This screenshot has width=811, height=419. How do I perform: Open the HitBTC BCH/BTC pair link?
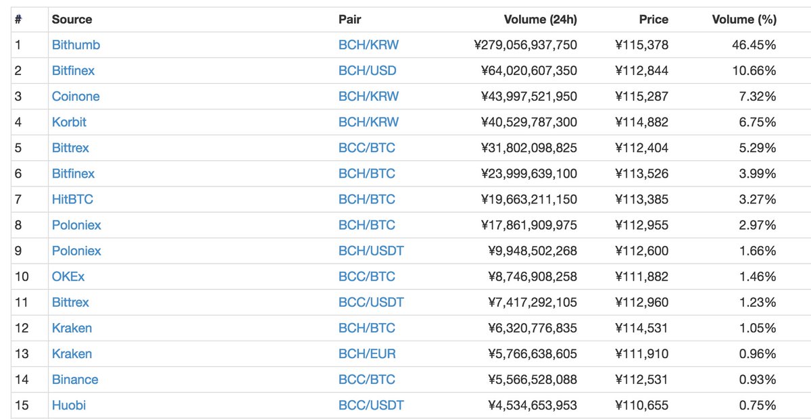(x=367, y=199)
